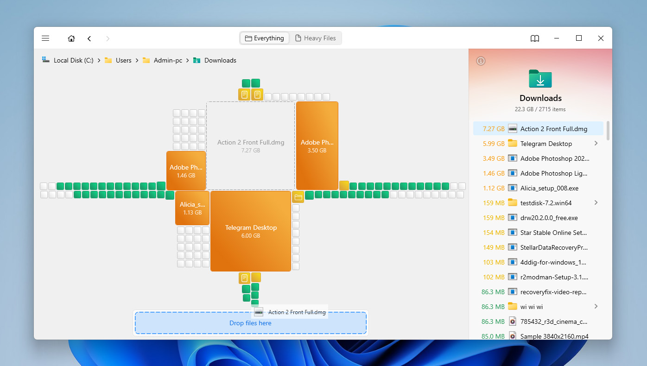This screenshot has height=366, width=647.
Task: Click the Sample 3840x2160.mp4 video icon
Action: [513, 336]
